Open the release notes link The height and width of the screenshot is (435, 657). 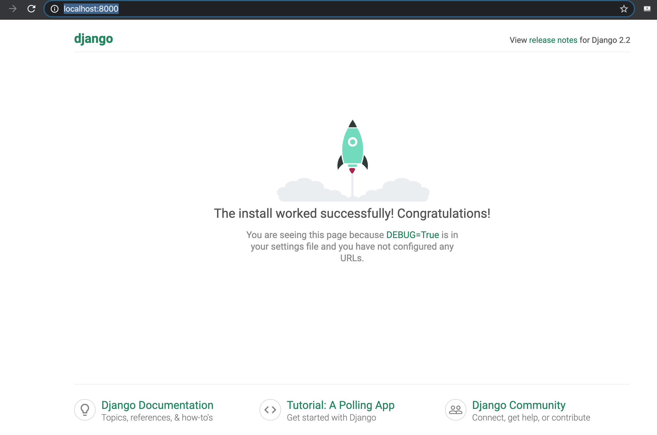pos(553,40)
